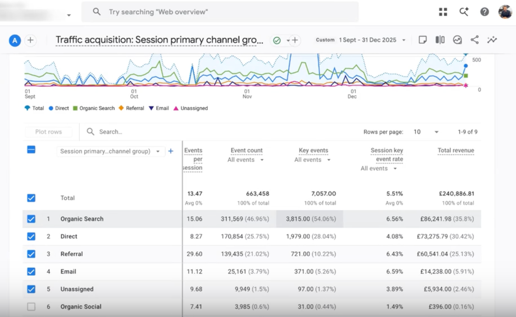Add a secondary dimension with blue plus

click(171, 151)
